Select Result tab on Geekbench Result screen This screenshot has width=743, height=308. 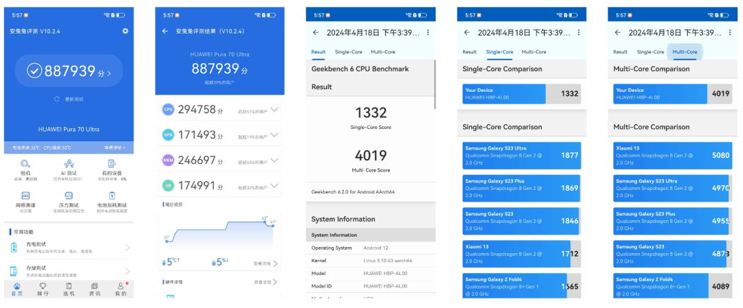(x=319, y=52)
